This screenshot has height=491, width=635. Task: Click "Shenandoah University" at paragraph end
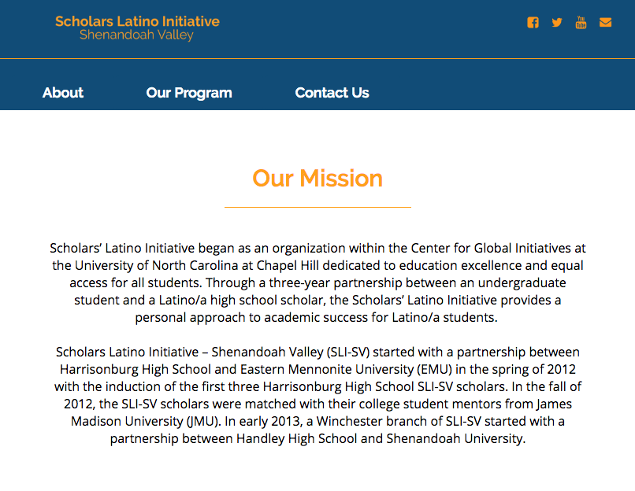point(455,438)
